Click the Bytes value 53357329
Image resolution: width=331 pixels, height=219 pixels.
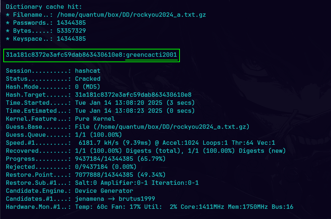pos(71,31)
